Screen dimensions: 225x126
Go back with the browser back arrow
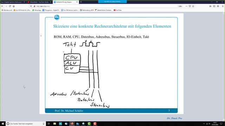click(x=2, y=6)
